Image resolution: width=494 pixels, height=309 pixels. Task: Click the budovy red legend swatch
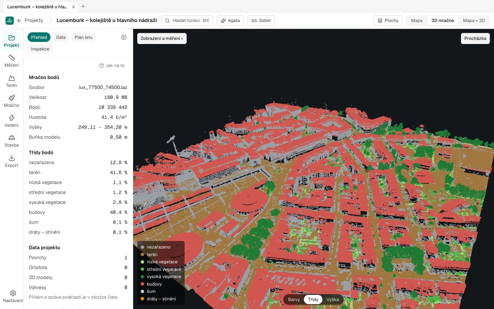click(142, 284)
